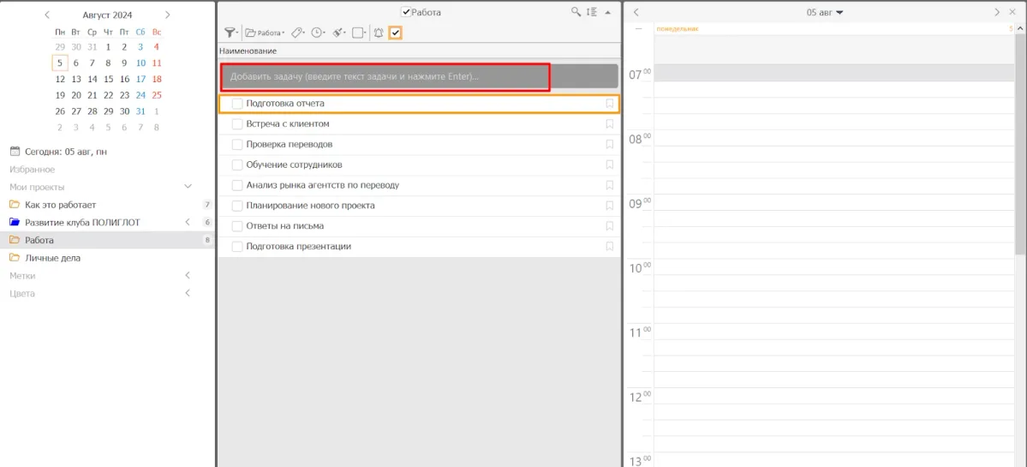Open the Как это работает project
The width and height of the screenshot is (1027, 467).
pyautogui.click(x=60, y=205)
